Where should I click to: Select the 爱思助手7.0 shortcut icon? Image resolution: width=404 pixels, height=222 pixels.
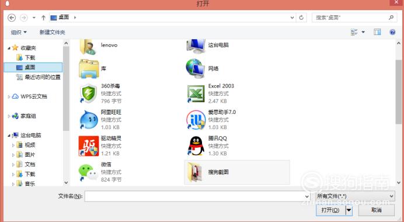196,120
